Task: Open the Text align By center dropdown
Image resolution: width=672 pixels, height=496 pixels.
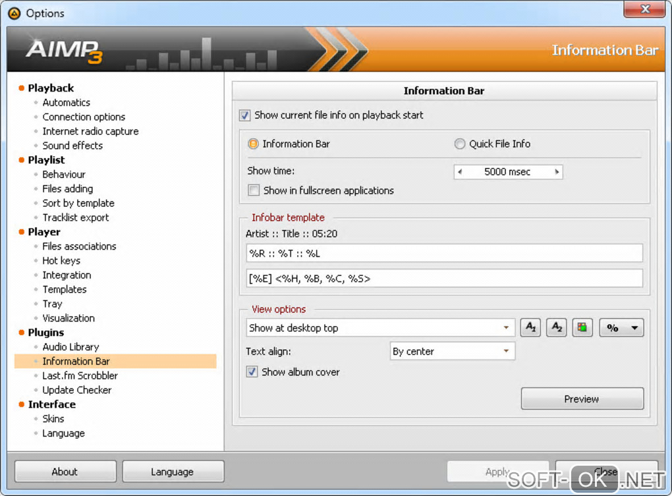Action: (x=452, y=351)
